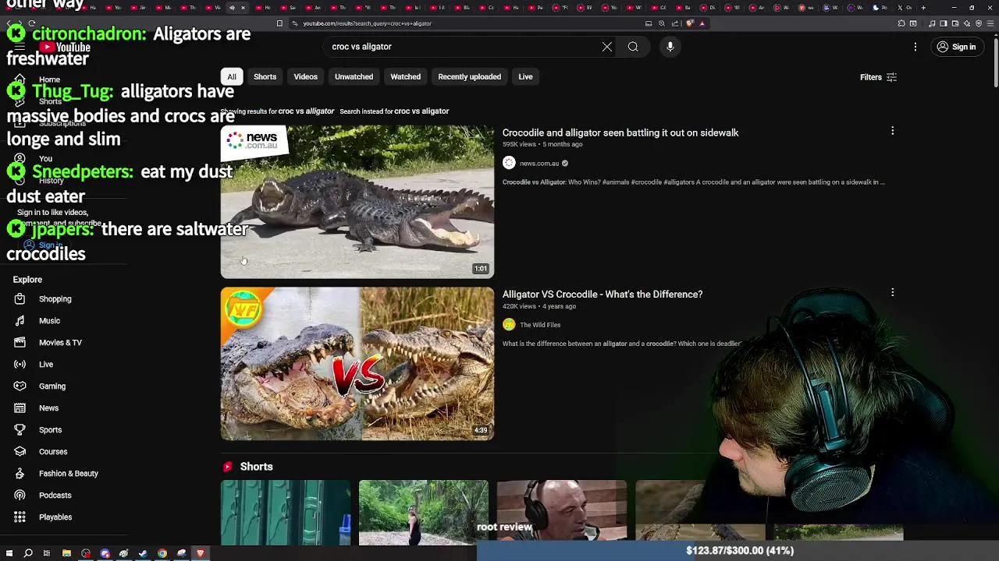Open Courses in the Explore sidebar
Screen dimensions: 999x561
53,452
